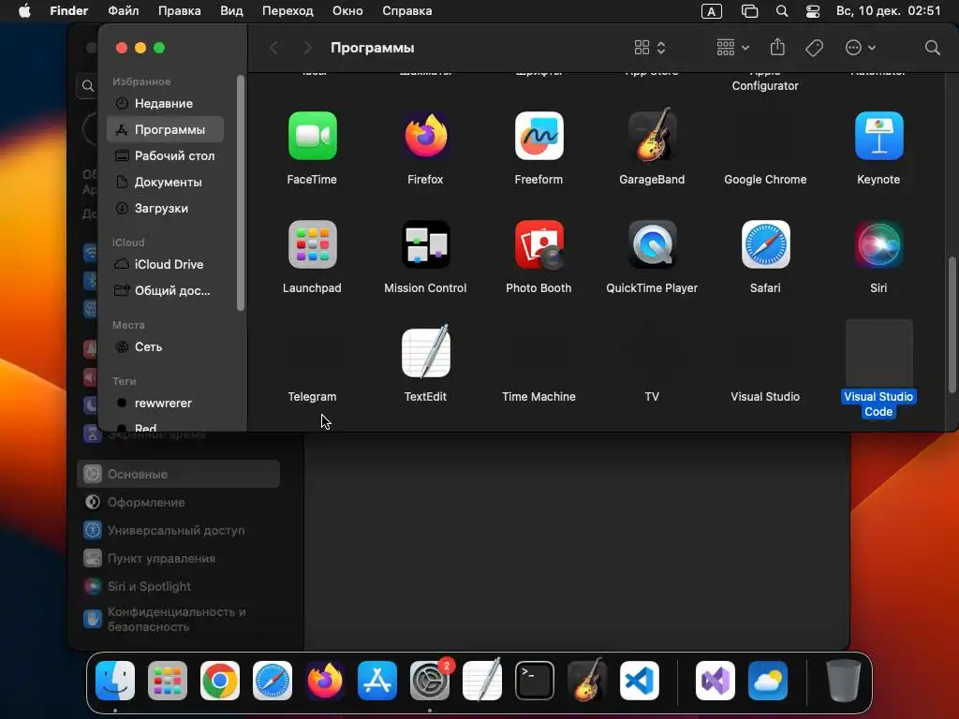This screenshot has height=719, width=959.
Task: Open the Apple menu
Action: (24, 11)
